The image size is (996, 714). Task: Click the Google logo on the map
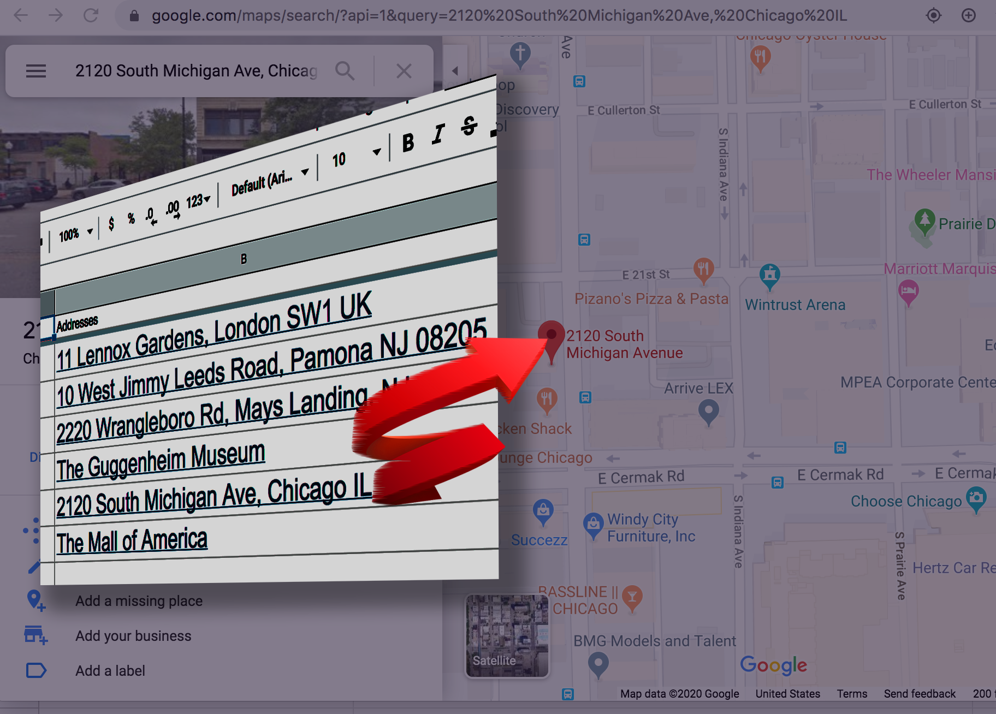[773, 665]
